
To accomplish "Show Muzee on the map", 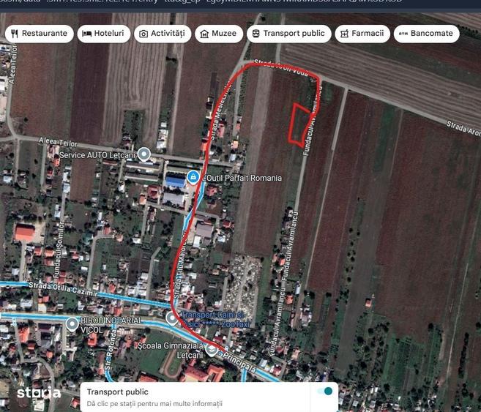I will tap(219, 34).
